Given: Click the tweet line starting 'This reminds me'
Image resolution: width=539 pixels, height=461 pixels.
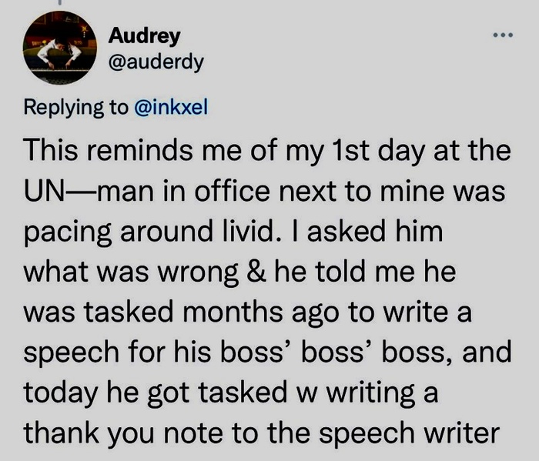Looking at the screenshot, I should (x=267, y=151).
